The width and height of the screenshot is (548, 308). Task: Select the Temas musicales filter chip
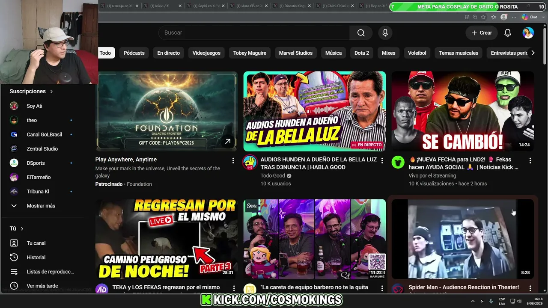459,53
